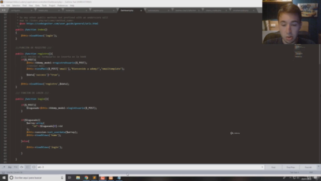Click the taskbar microphone icon
The image size is (321, 181).
pyautogui.click(x=62, y=177)
